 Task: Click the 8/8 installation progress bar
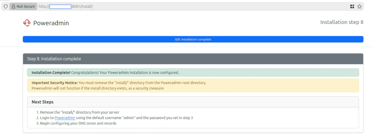[193, 39]
